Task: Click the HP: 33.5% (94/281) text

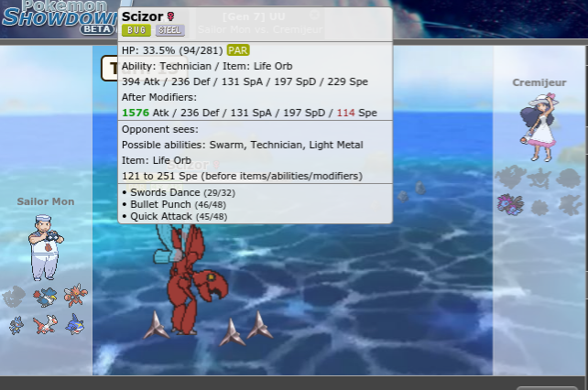Action: click(x=172, y=50)
